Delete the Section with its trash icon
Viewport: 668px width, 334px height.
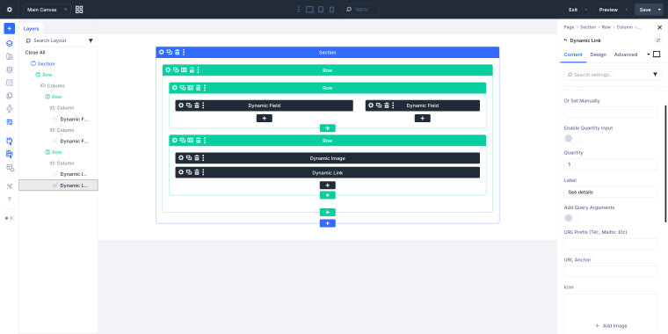[x=178, y=52]
